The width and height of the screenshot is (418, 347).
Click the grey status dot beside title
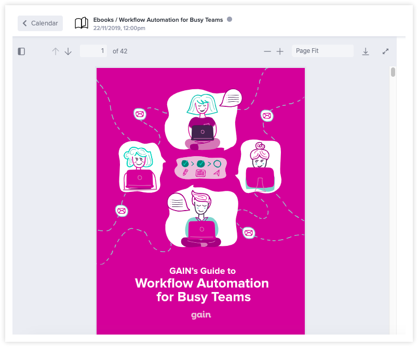coord(230,19)
